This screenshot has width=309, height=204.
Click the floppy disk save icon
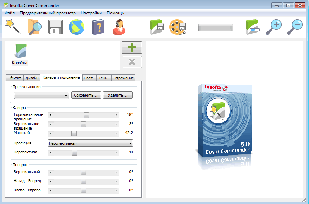(55, 27)
